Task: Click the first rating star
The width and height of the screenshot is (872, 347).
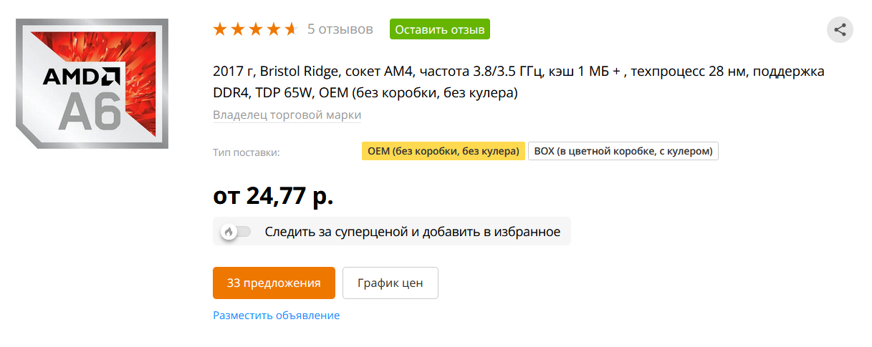Action: point(220,29)
